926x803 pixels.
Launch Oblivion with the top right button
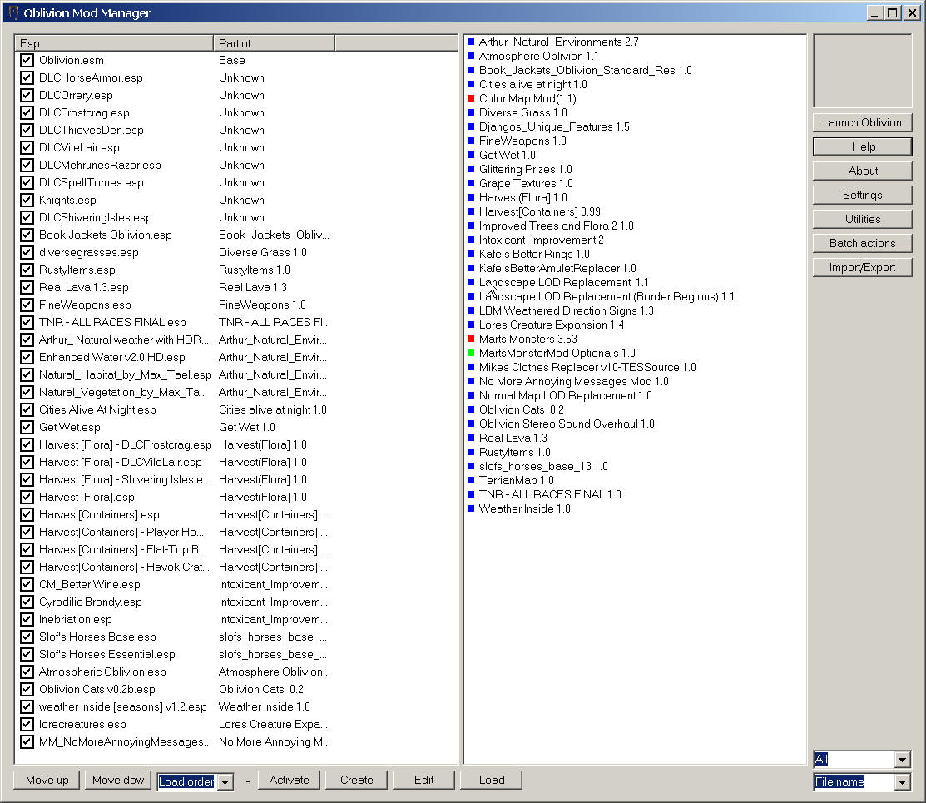click(862, 122)
